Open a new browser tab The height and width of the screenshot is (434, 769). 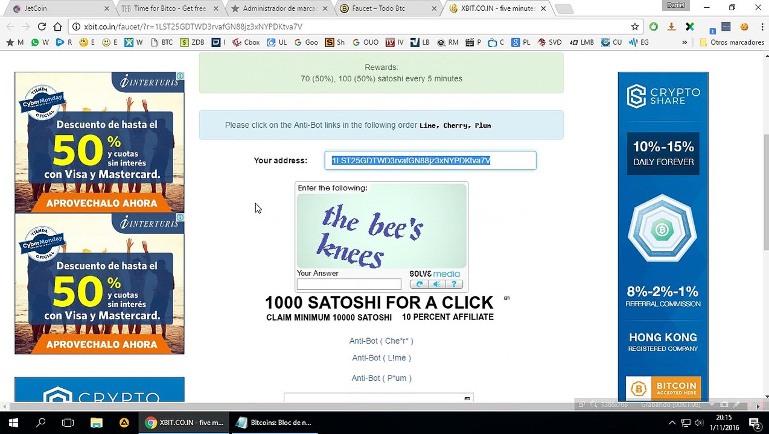tap(564, 8)
